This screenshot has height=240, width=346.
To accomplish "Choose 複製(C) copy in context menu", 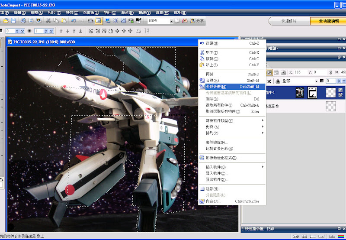I will point(232,59).
